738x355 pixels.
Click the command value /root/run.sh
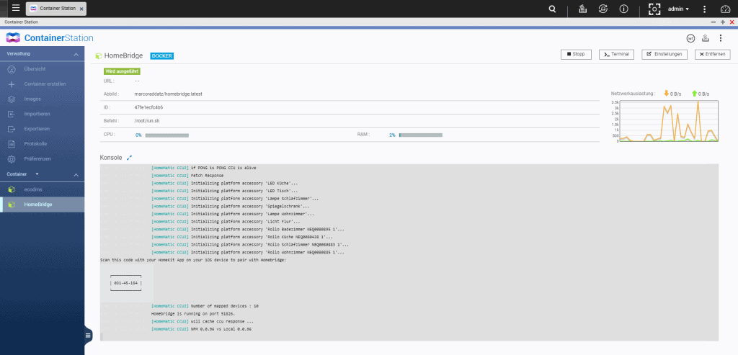[x=147, y=121]
